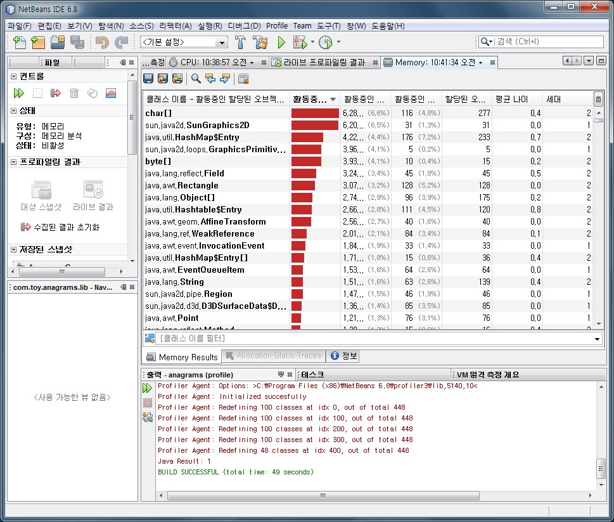Click the magnifier find icon in snapshot toolbar

pos(196,79)
